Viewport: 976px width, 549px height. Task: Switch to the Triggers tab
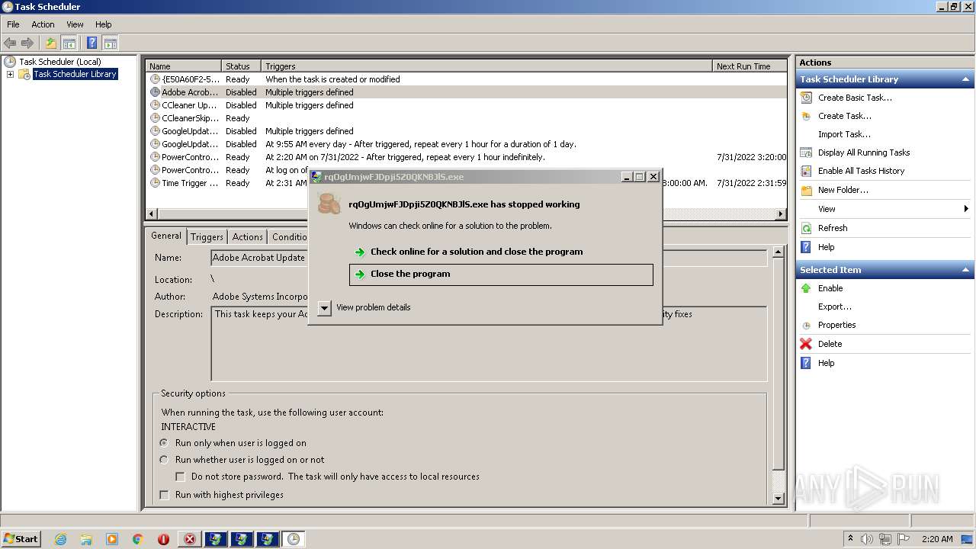click(x=207, y=237)
